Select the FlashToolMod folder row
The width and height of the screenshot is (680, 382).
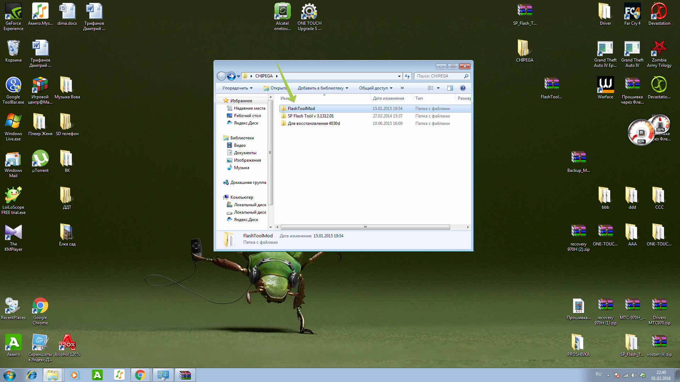[x=301, y=109]
